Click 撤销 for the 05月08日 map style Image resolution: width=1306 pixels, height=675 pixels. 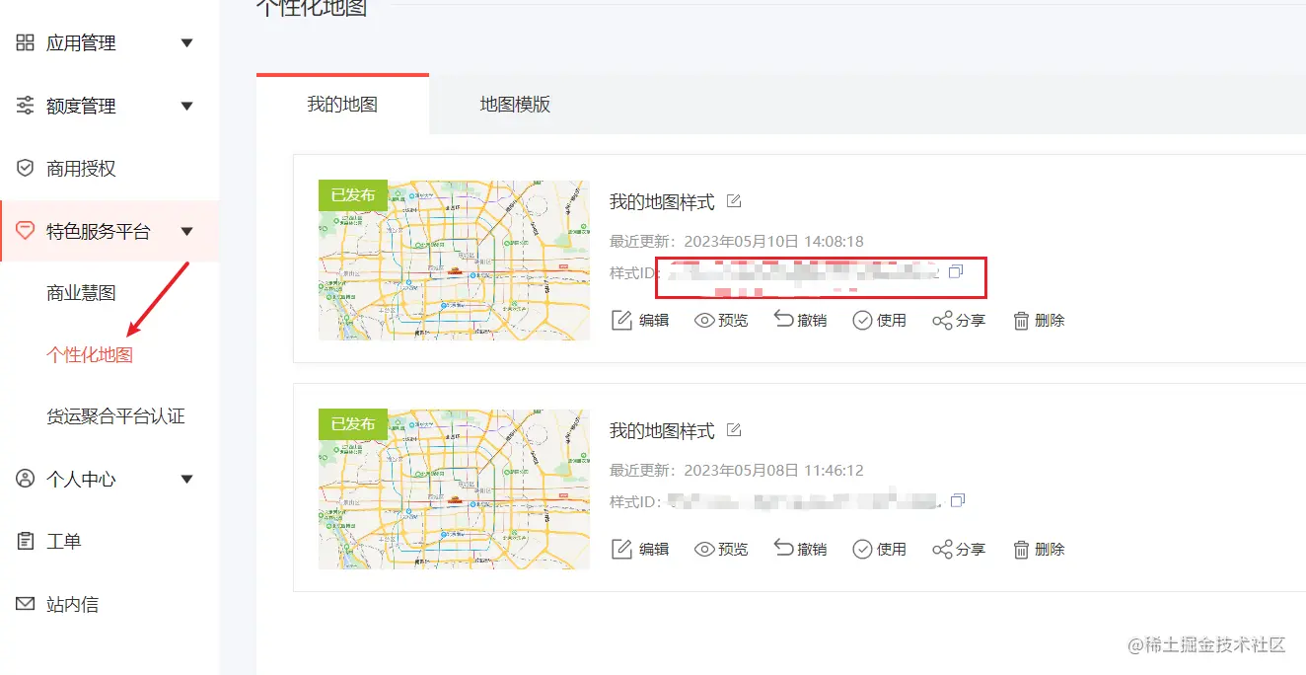(x=800, y=550)
